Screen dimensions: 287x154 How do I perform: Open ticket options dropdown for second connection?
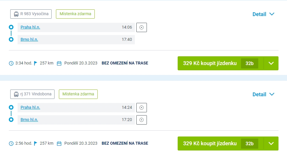pyautogui.click(x=271, y=143)
